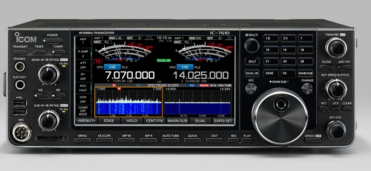The width and height of the screenshot is (371, 171).
Task: Tap VOX OFF setting
Action: click(x=83, y=100)
